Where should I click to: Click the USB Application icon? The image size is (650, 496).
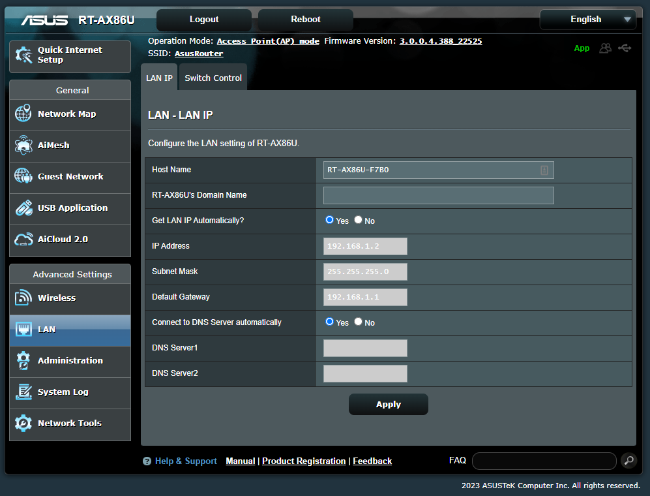(x=23, y=208)
